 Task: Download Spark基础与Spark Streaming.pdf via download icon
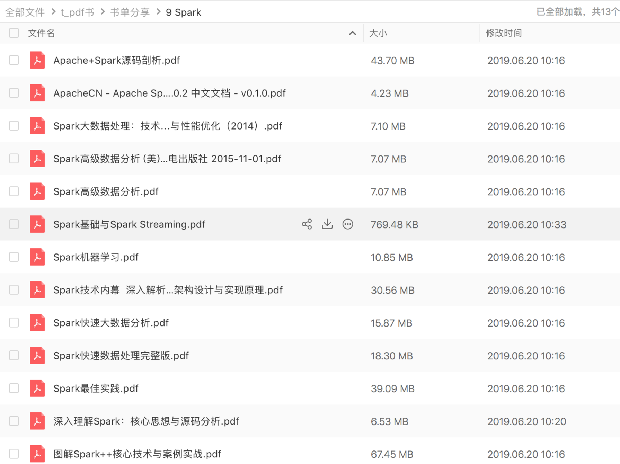click(327, 224)
